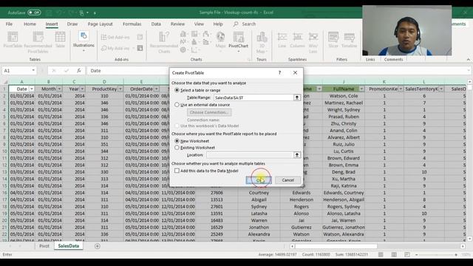Open the Maps chart option
This screenshot has width=473, height=266.
220,41
